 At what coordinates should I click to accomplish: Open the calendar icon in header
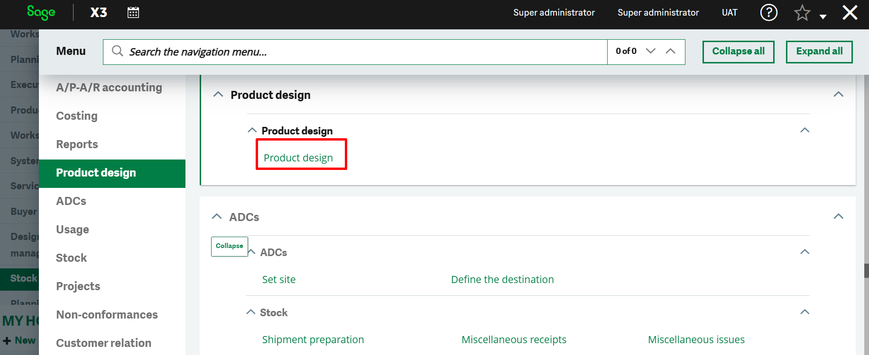pos(133,12)
